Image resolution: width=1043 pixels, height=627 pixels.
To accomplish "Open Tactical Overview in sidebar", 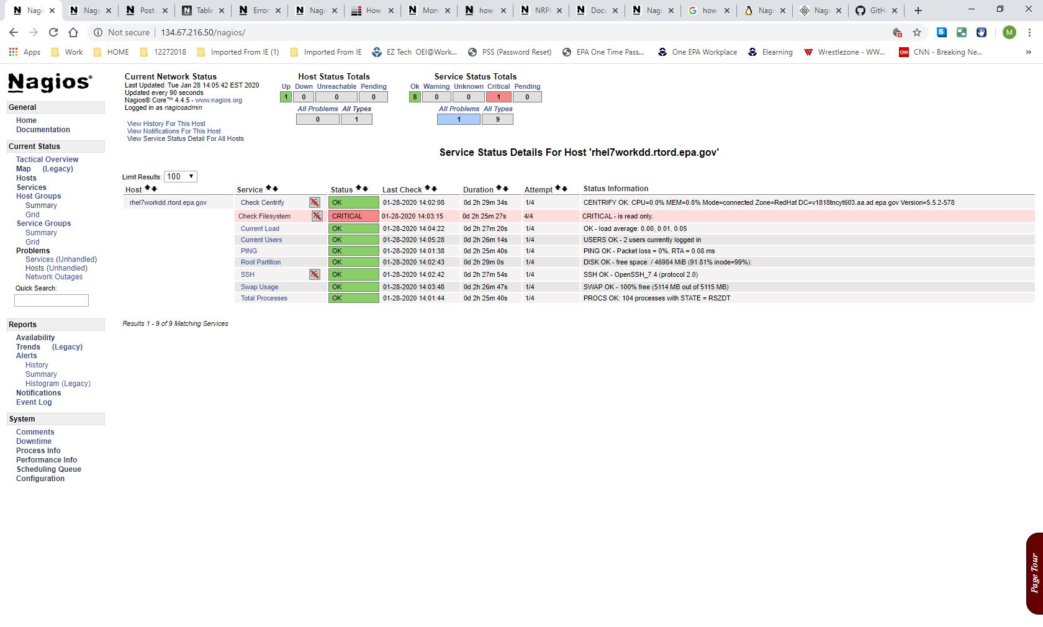I will 47,160.
